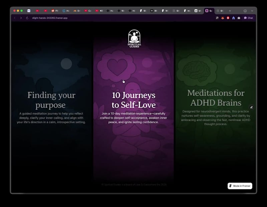Click the faint footer copyright text
The image size is (267, 207).
click(134, 185)
